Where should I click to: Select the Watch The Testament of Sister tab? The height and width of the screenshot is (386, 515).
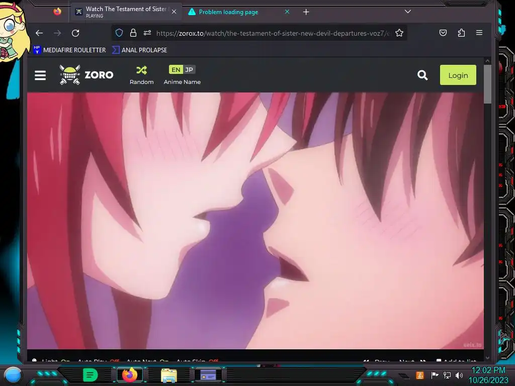126,12
